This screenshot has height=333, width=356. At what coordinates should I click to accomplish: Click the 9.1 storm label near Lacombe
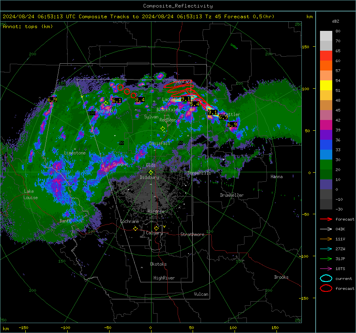click(186, 99)
